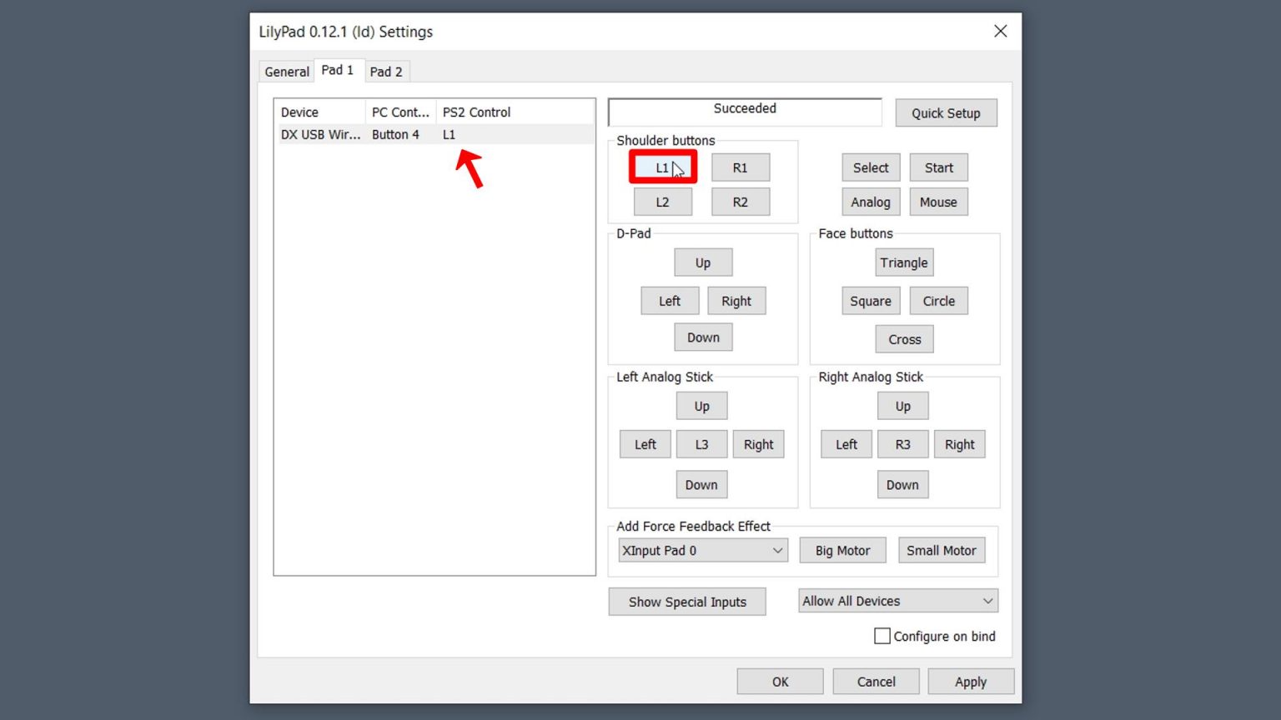Bind the L2 shoulder button

pos(662,202)
